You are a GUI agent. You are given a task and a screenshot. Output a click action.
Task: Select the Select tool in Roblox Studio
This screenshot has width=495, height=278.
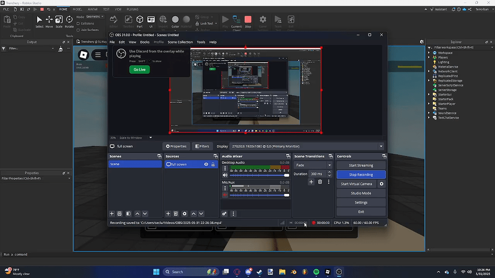pos(39,22)
